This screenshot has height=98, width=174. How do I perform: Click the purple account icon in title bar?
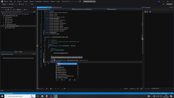click(159, 1)
